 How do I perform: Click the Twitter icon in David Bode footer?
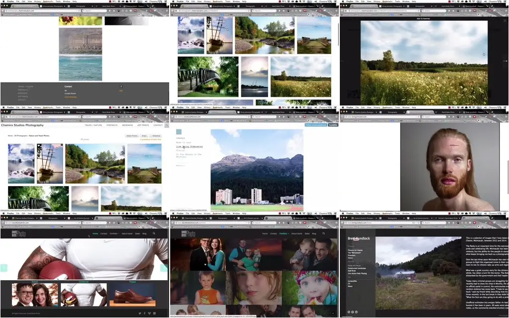click(x=140, y=314)
